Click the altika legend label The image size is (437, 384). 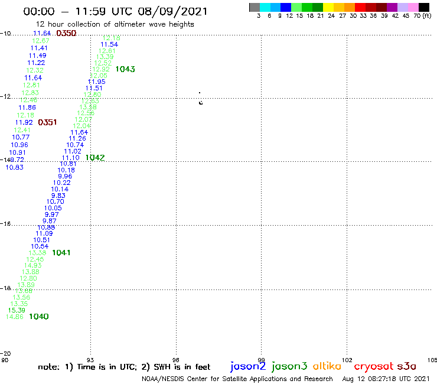click(327, 366)
